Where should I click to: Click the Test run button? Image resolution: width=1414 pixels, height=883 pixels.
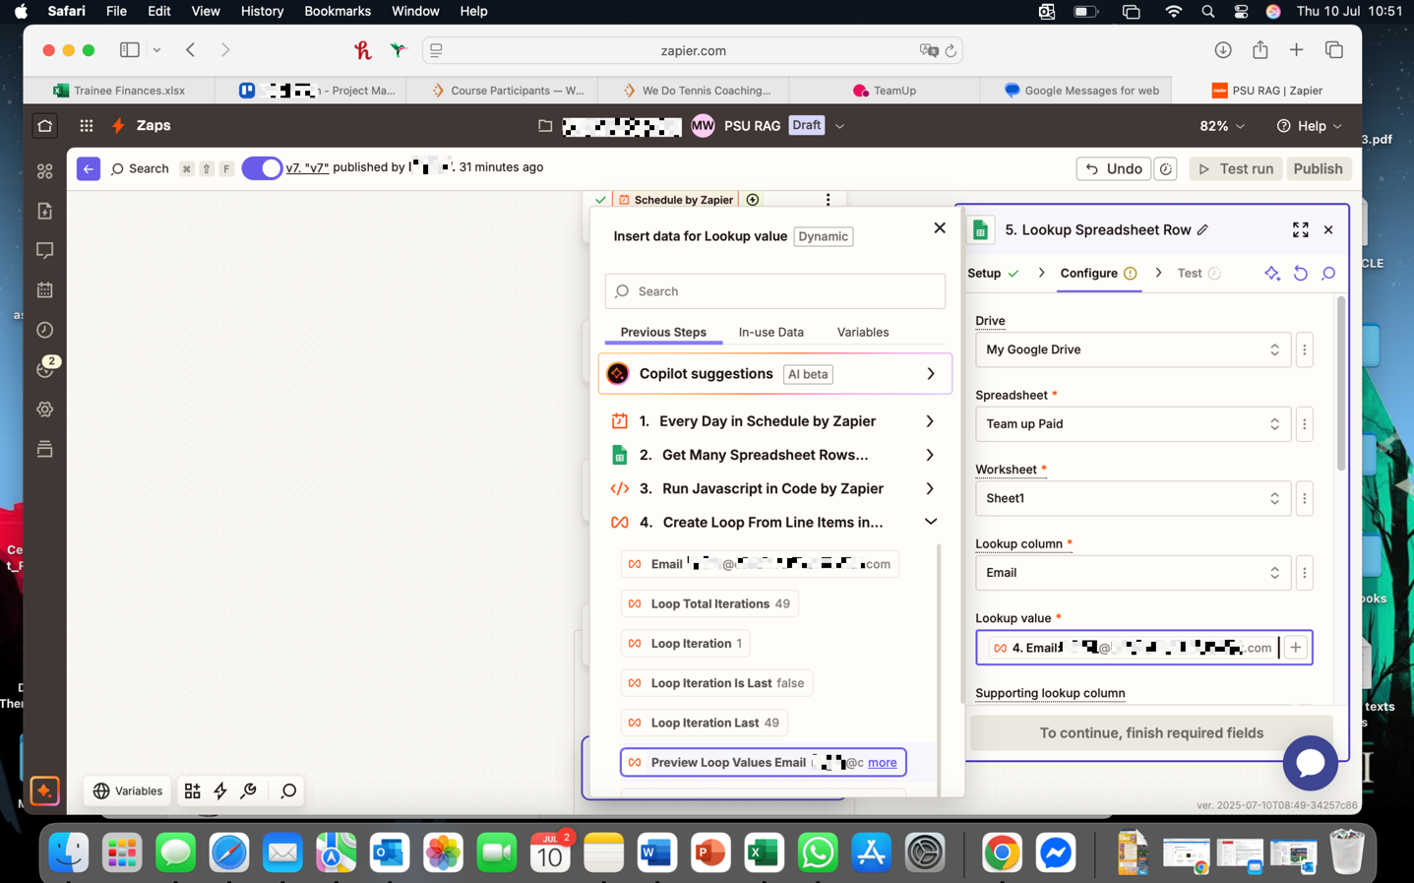(x=1236, y=169)
